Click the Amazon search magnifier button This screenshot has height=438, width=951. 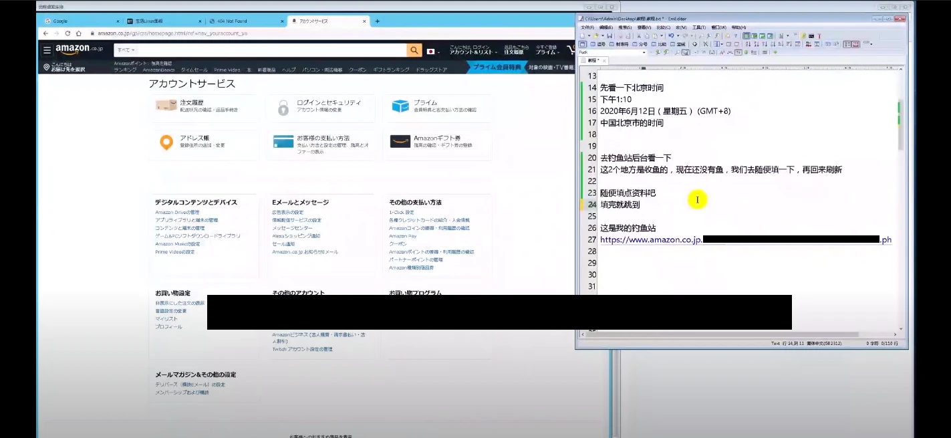click(x=414, y=50)
